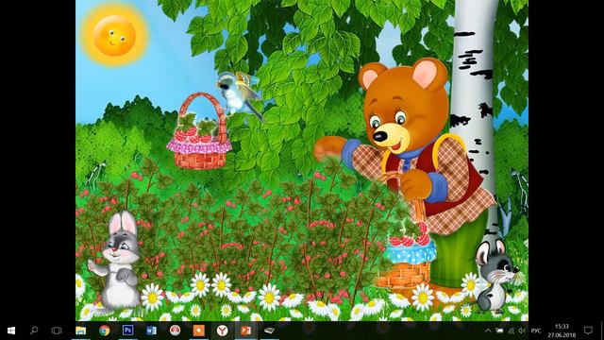
Task: Change the РУС input language
Action: pyautogui.click(x=536, y=331)
